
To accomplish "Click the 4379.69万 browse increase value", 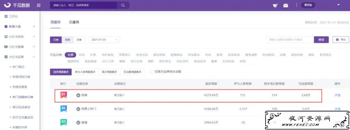I will (x=211, y=95).
